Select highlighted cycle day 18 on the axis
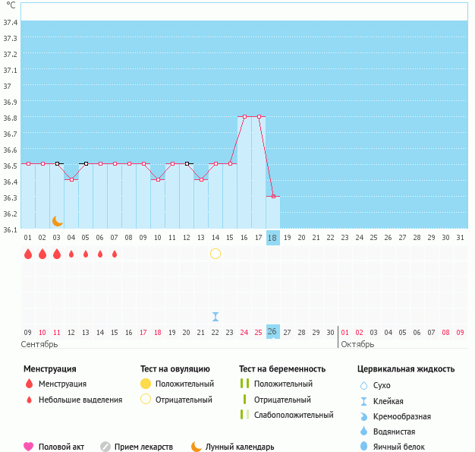This screenshot has height=452, width=475. (x=272, y=238)
